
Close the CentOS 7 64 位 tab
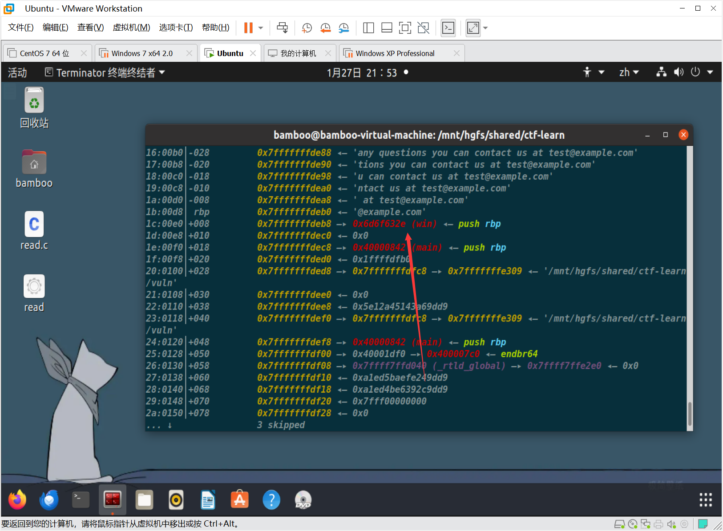click(84, 53)
